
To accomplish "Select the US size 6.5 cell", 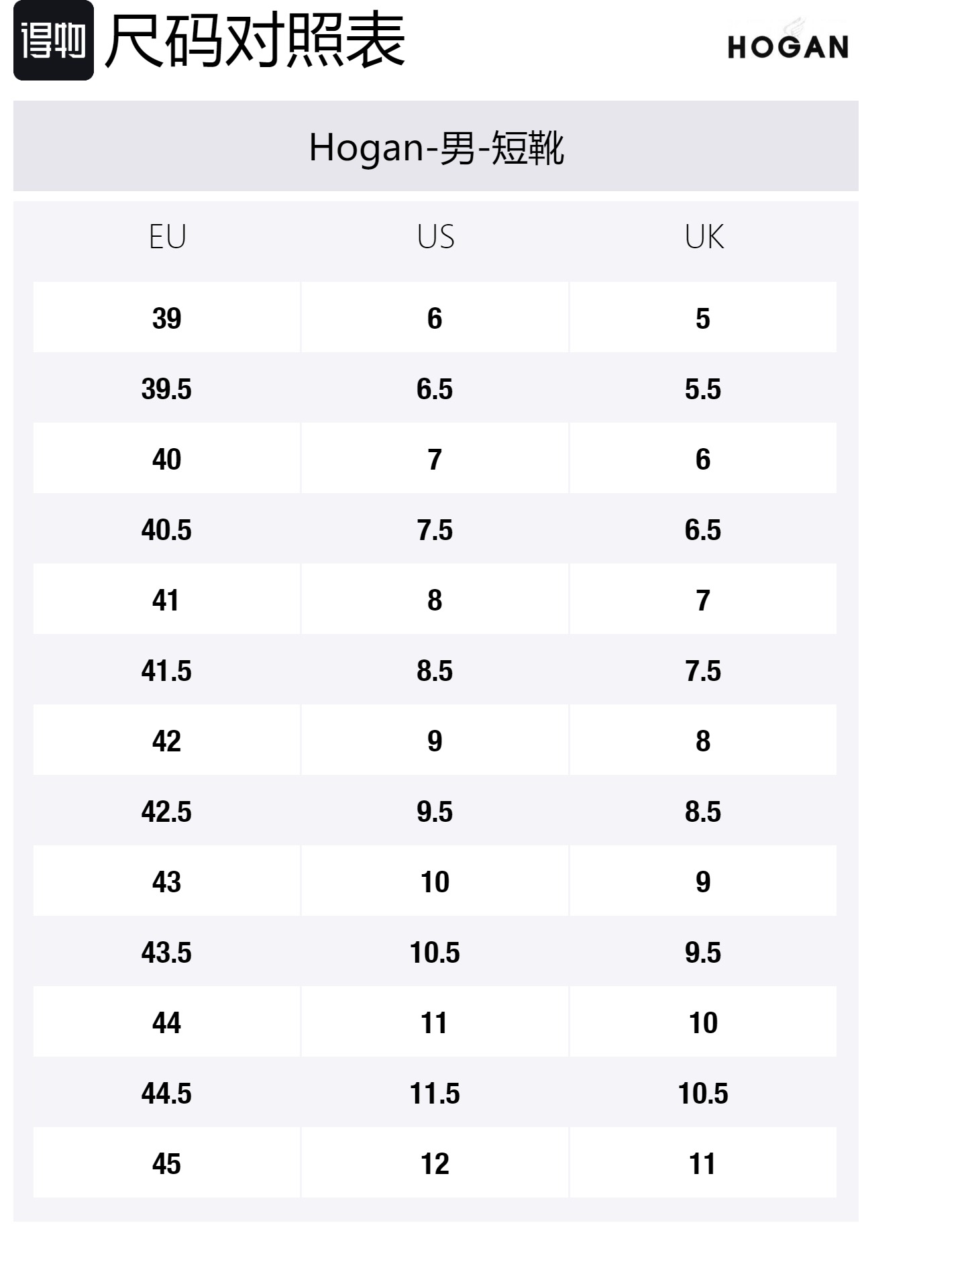I will pyautogui.click(x=435, y=389).
